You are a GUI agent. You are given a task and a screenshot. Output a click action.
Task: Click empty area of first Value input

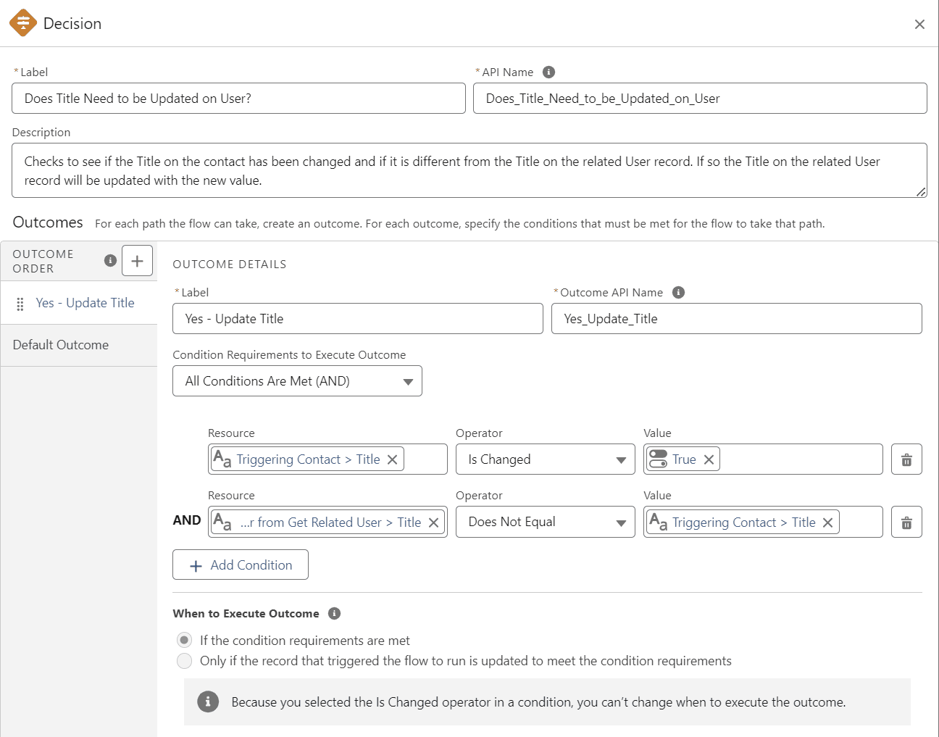click(x=801, y=459)
